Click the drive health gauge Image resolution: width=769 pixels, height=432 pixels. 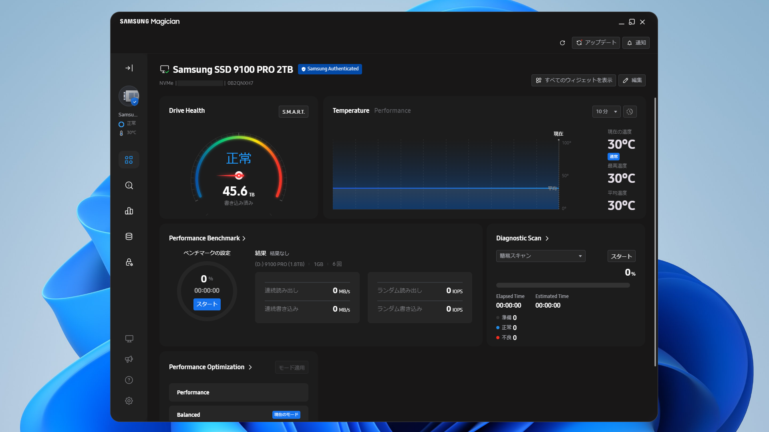pos(239,168)
